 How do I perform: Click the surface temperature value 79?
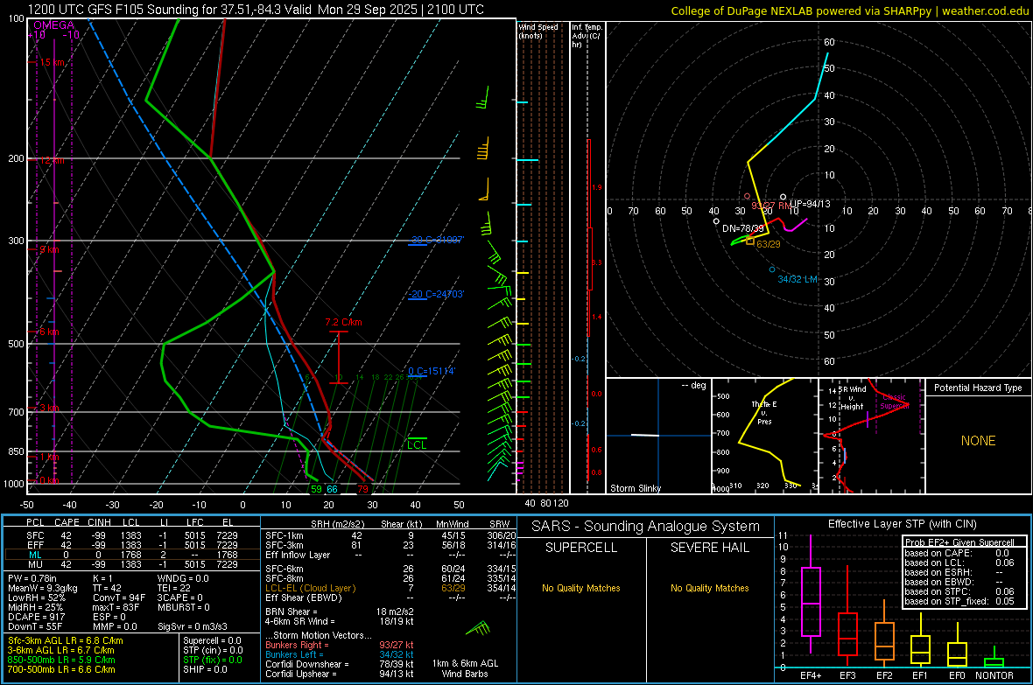click(363, 489)
